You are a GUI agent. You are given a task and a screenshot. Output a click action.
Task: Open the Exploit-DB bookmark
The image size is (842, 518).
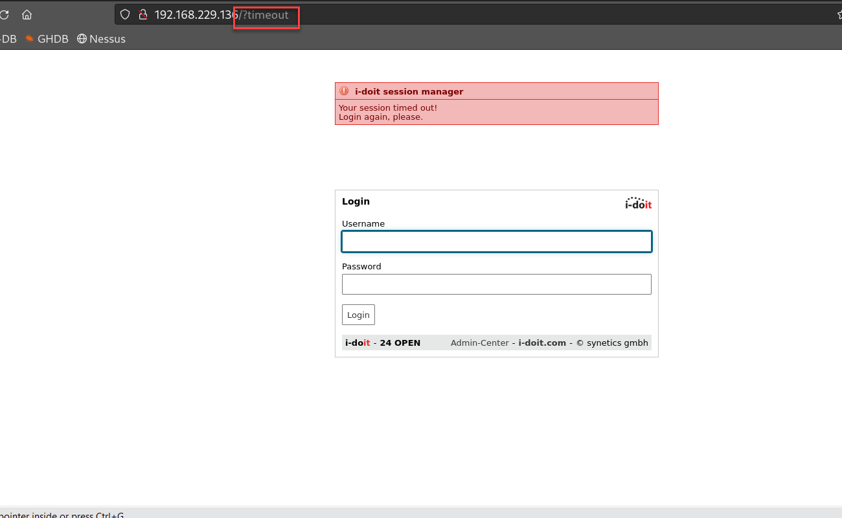click(8, 39)
